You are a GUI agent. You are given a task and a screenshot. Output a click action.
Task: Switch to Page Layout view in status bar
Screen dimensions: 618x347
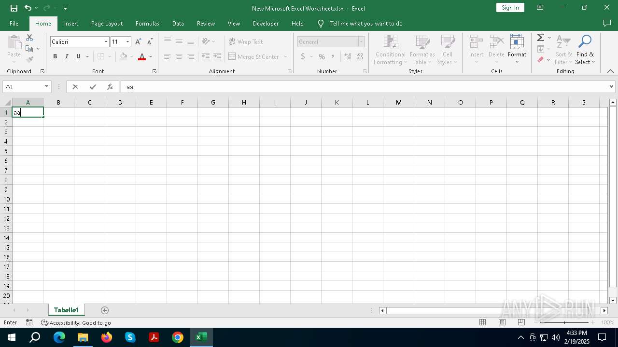click(502, 322)
